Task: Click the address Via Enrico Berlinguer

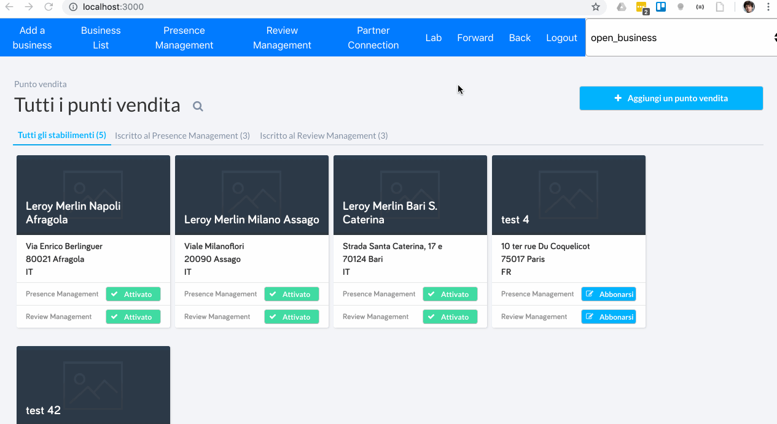Action: (64, 246)
